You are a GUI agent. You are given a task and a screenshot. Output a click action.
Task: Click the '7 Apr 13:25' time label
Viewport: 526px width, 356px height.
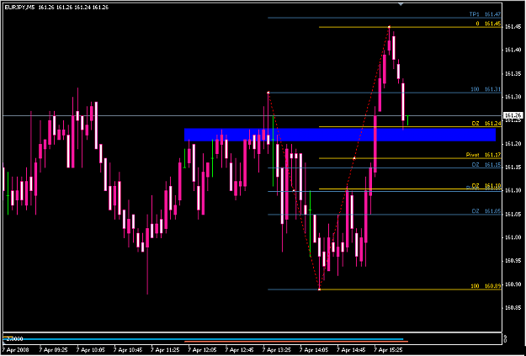click(277, 349)
